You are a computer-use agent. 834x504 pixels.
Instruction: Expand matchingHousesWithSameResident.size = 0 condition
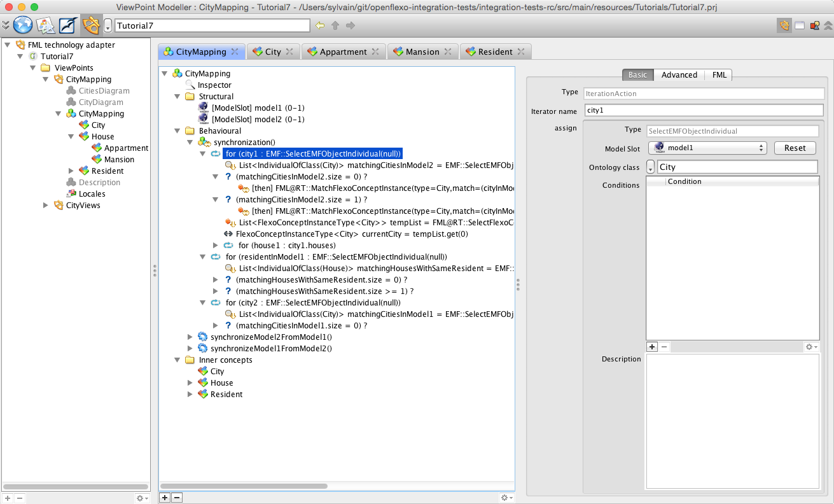(x=216, y=279)
